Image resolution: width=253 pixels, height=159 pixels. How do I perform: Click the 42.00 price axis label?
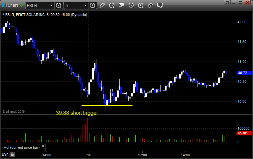pyautogui.click(x=242, y=22)
